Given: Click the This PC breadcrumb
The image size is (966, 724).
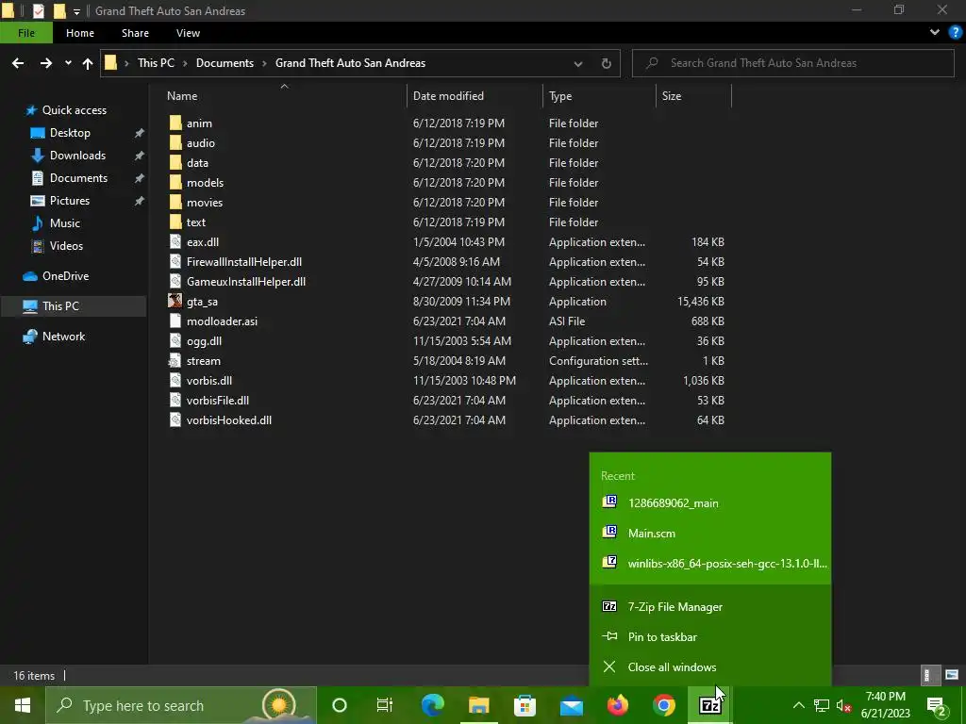Looking at the screenshot, I should point(156,63).
